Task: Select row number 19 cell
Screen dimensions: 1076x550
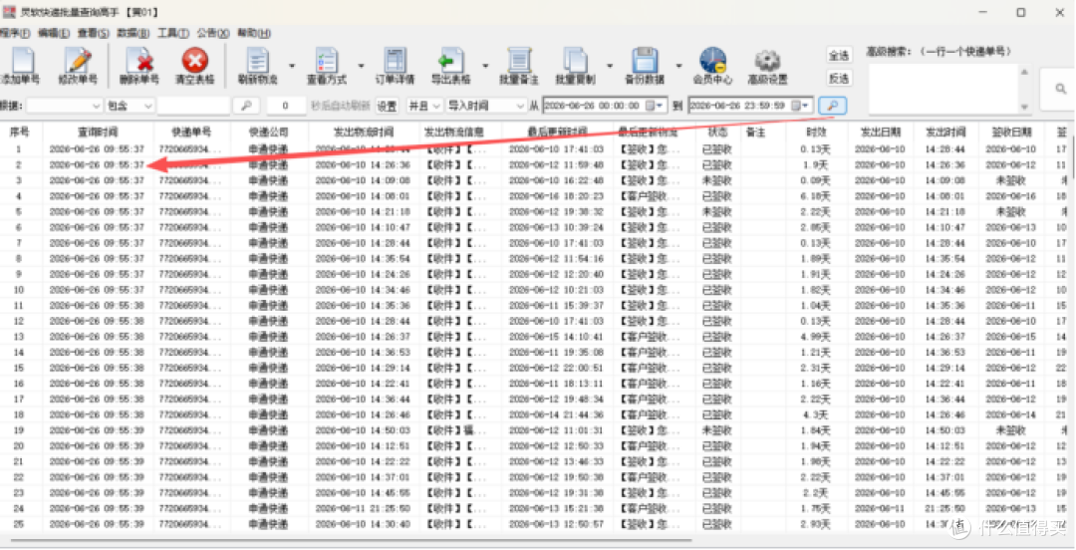Action: [x=19, y=429]
